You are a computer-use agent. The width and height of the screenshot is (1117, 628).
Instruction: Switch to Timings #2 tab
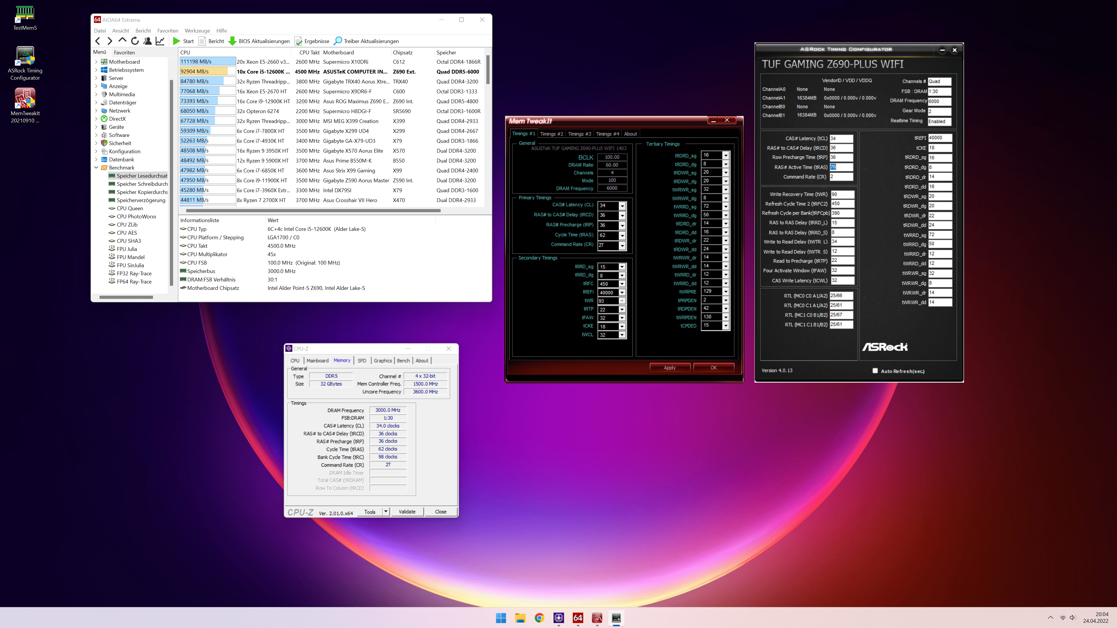tap(551, 134)
